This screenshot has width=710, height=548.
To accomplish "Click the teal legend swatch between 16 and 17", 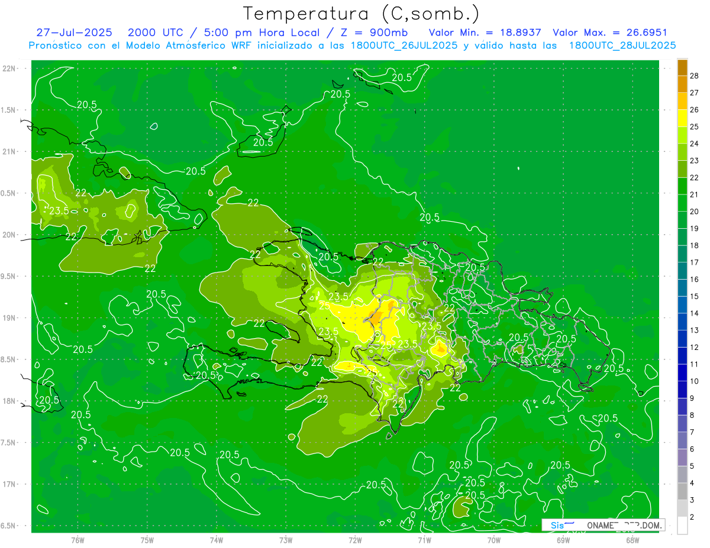I will point(683,271).
